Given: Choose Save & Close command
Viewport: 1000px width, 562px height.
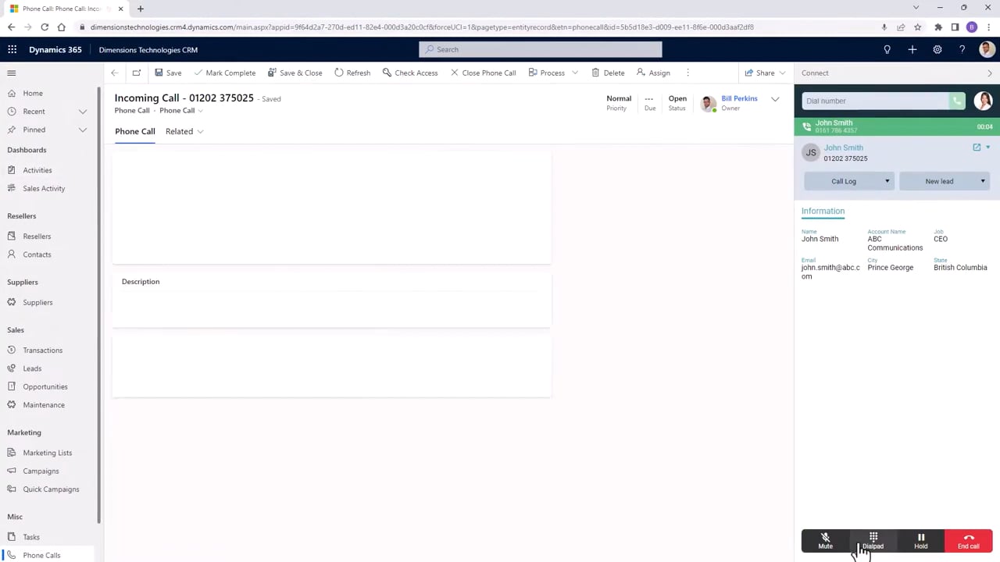Looking at the screenshot, I should tap(295, 73).
